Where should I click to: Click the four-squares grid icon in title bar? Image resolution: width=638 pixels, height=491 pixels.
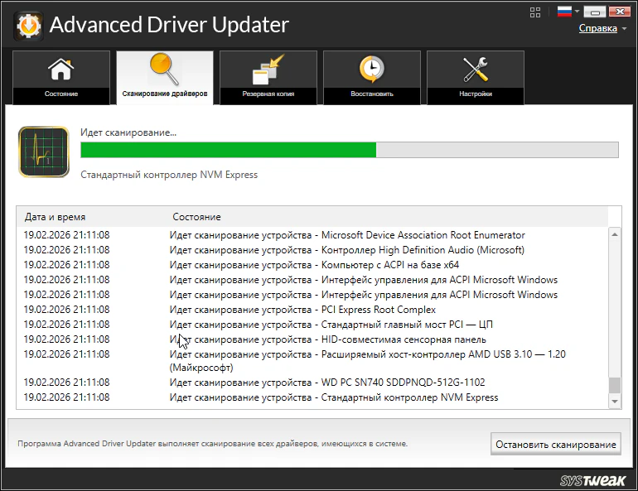[x=535, y=12]
